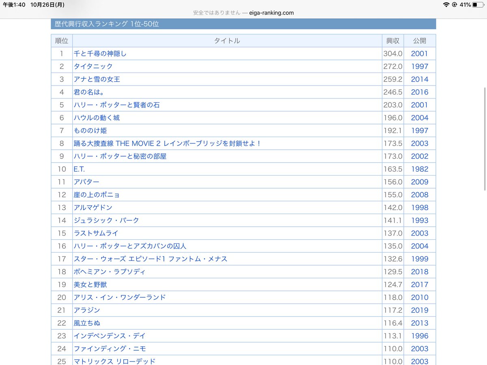487x365 pixels.
Task: Open ハリー・ポッターと秘密の部屋 link
Action: pos(120,156)
